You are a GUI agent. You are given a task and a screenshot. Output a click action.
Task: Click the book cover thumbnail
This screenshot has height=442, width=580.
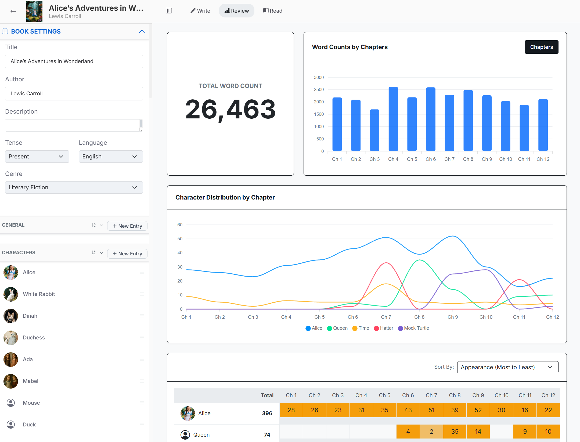point(34,11)
